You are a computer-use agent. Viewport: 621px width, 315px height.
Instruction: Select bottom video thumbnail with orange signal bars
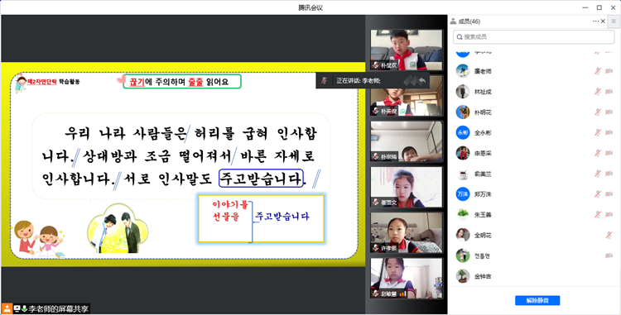(407, 279)
